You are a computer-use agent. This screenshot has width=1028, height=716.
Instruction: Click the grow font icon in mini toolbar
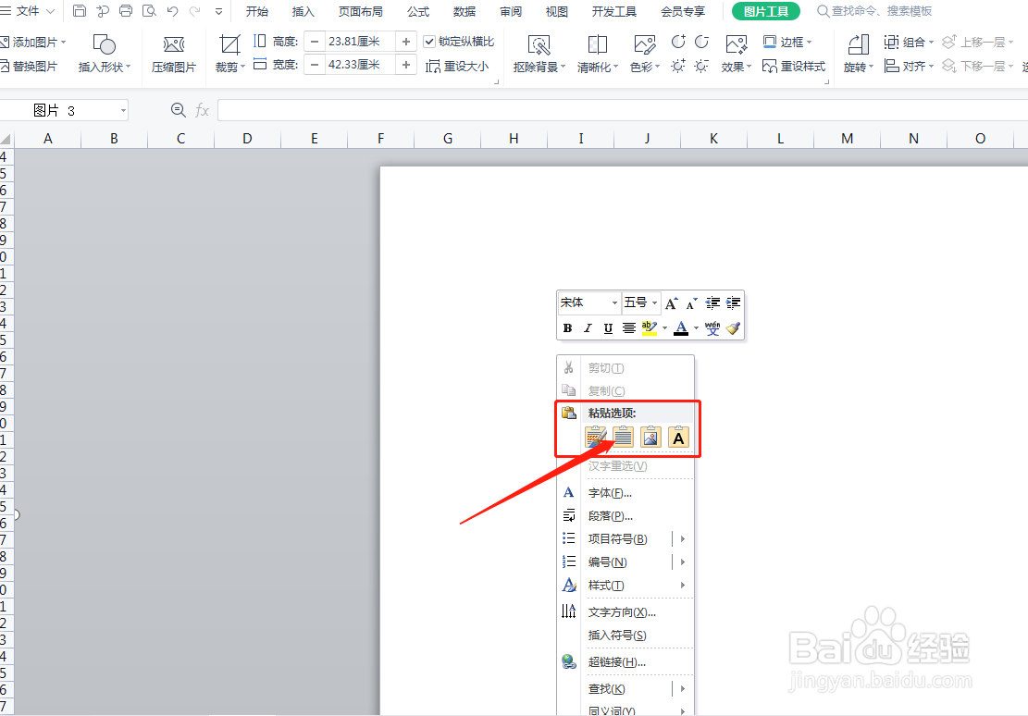pos(672,302)
